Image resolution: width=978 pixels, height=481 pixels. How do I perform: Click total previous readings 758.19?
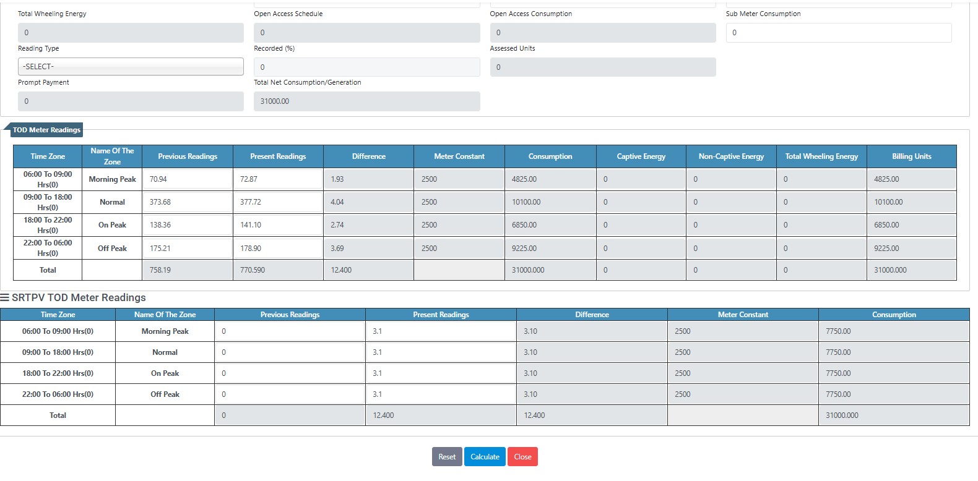point(188,270)
